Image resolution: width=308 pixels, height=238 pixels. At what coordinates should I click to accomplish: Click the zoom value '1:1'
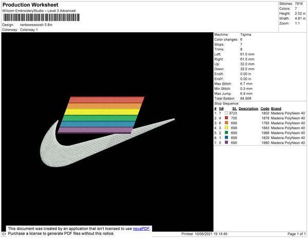[297, 24]
